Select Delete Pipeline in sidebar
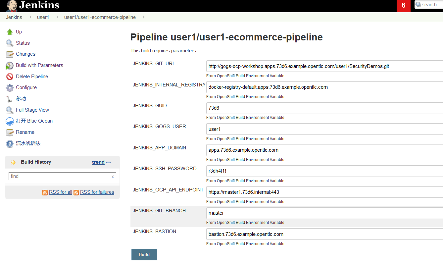The image size is (443, 263). [x=32, y=77]
